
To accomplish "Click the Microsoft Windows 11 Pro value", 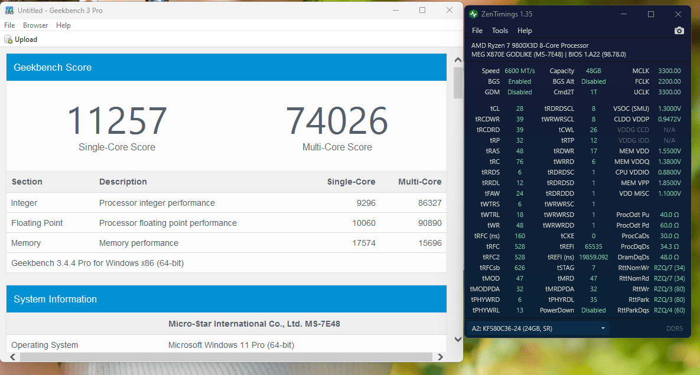I will click(231, 345).
